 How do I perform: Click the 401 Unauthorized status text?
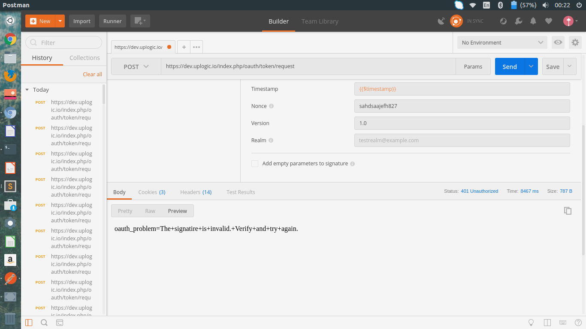(x=479, y=191)
